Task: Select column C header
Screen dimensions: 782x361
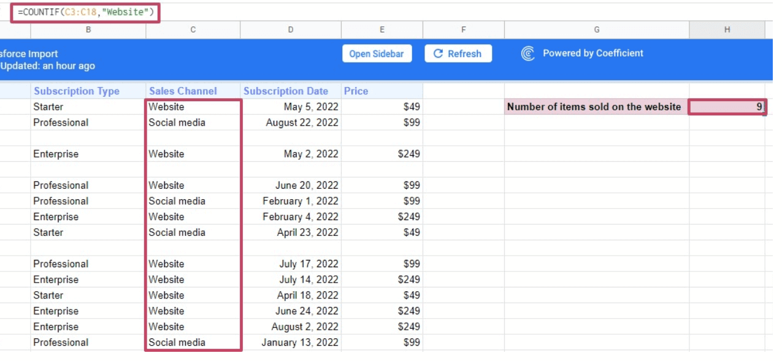Action: point(193,29)
